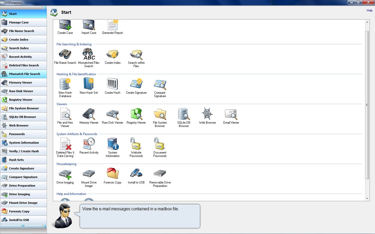Open Create Signature icon in main panel

[x=136, y=84]
